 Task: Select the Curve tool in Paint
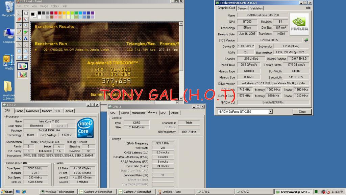(x=26, y=45)
